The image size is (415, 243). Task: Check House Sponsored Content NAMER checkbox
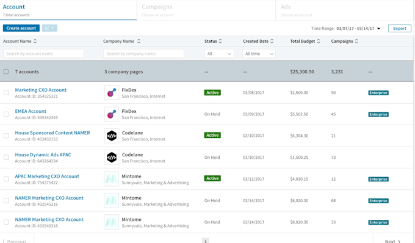point(6,136)
